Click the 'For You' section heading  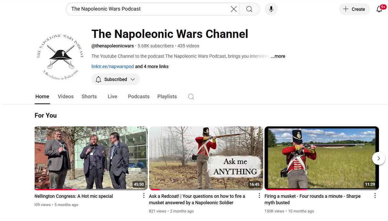[46, 116]
